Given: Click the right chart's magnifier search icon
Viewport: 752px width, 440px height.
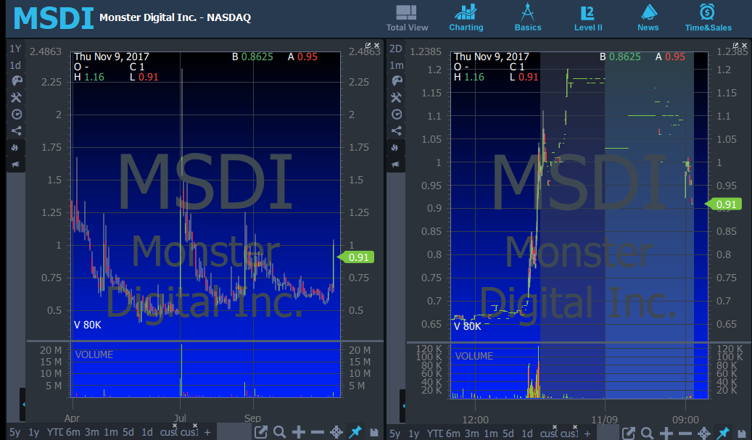Looking at the screenshot, I should click(x=647, y=433).
